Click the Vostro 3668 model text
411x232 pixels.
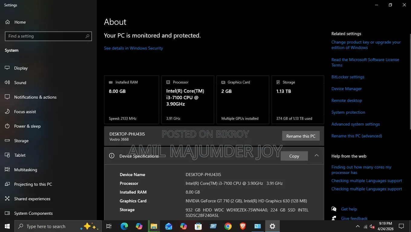pyautogui.click(x=119, y=139)
